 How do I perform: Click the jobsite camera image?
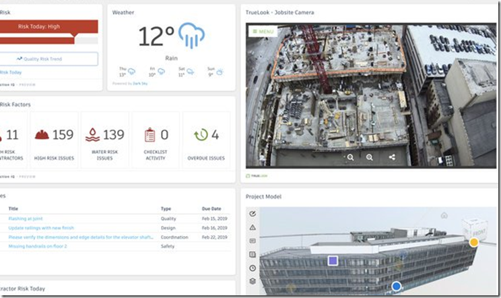[371, 95]
